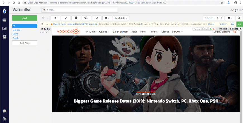Click the green Add button
Viewport: 243px width, 123px height.
(x=25, y=18)
